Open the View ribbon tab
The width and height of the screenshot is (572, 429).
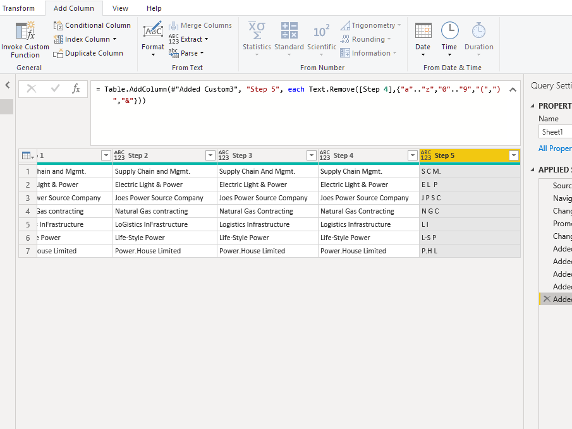click(x=120, y=8)
